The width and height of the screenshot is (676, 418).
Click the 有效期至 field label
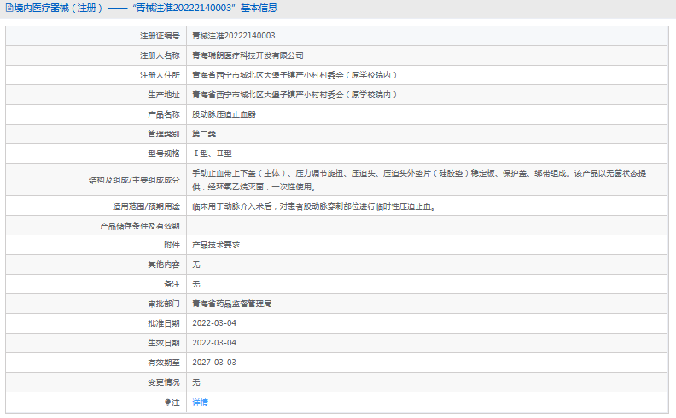click(164, 363)
